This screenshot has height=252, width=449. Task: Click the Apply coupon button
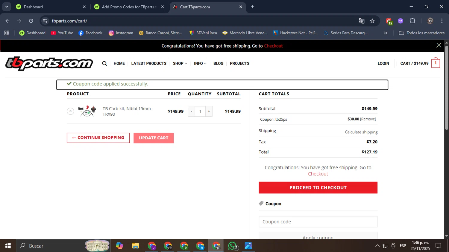click(x=318, y=236)
